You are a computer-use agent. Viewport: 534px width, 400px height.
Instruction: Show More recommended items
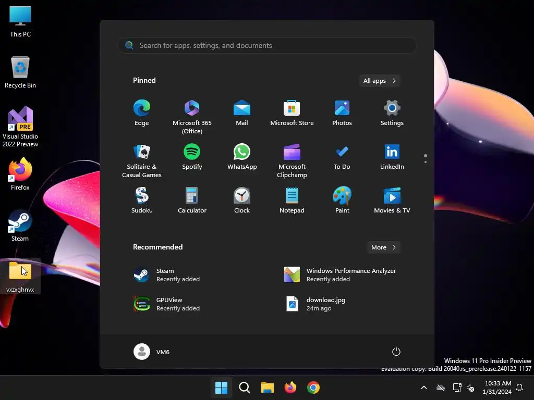383,247
